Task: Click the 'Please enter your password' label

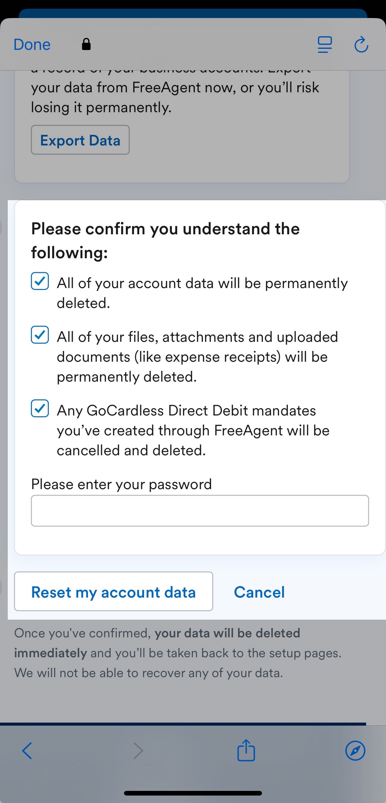Action: click(122, 484)
